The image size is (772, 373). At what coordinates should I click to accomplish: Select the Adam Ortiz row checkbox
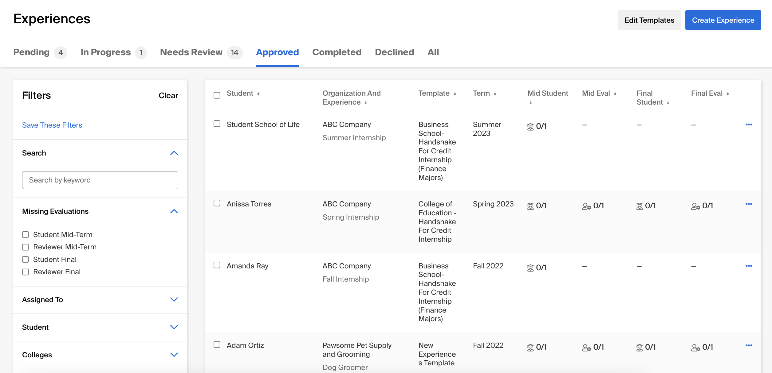coord(217,344)
